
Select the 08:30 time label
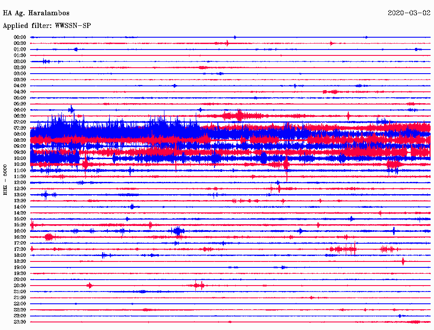tap(20, 140)
